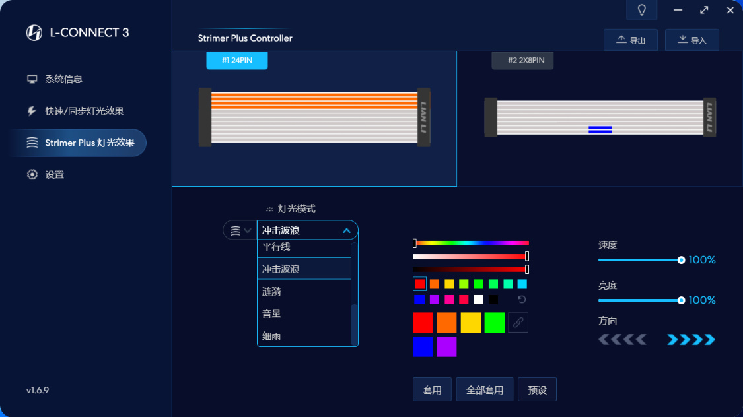Image resolution: width=743 pixels, height=417 pixels.
Task: Select the large purple color slot
Action: click(446, 346)
